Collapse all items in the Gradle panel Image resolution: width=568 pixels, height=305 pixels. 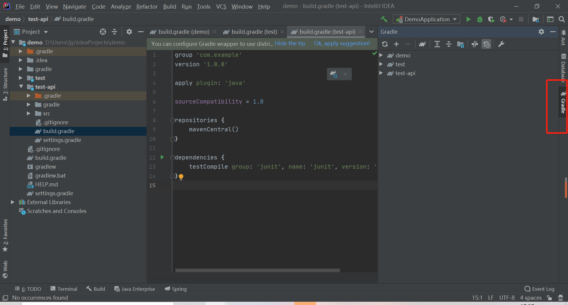[x=449, y=44]
